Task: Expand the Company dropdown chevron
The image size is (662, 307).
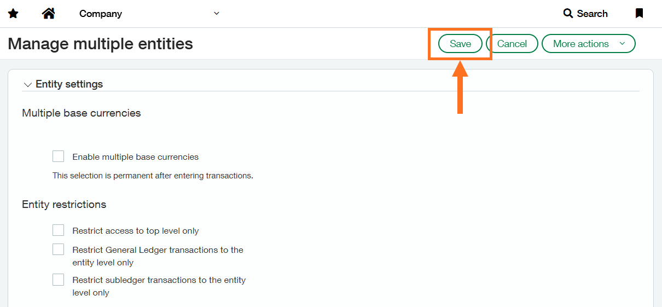Action: click(x=217, y=13)
